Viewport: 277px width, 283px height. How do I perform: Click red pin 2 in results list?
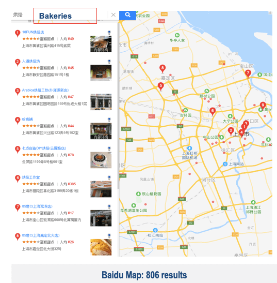pyautogui.click(x=18, y=63)
